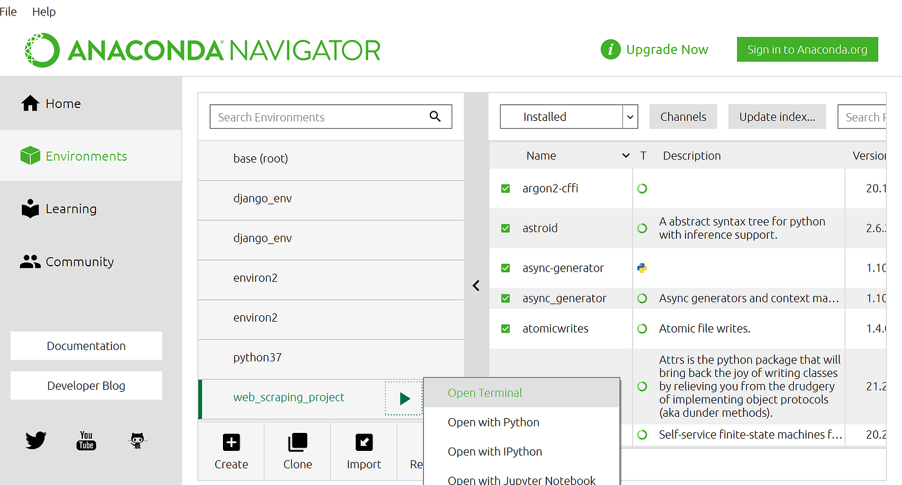902x485 pixels.
Task: Uncheck the argon2-cffi package checkbox
Action: pyautogui.click(x=506, y=188)
